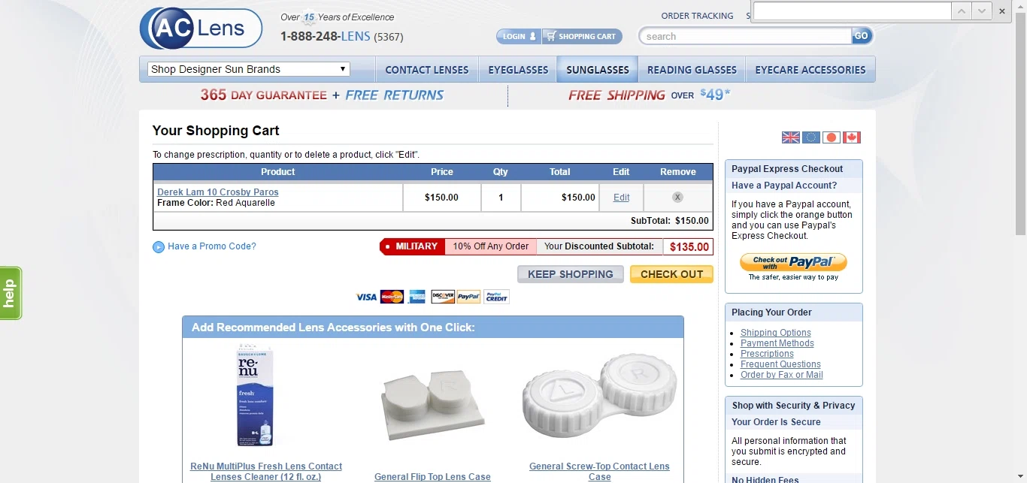Click the CHECK OUT button
This screenshot has width=1027, height=483.
point(671,274)
